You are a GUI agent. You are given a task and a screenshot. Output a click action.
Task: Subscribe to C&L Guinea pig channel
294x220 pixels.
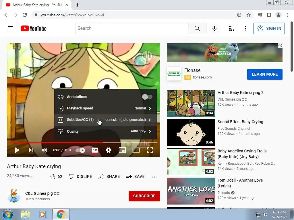(x=144, y=196)
